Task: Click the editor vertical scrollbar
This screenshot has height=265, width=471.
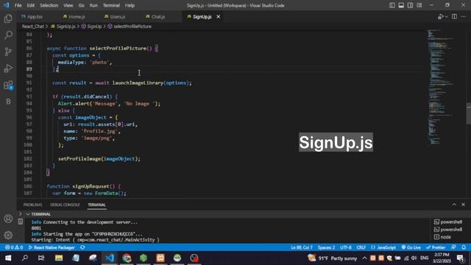Action: [x=468, y=113]
